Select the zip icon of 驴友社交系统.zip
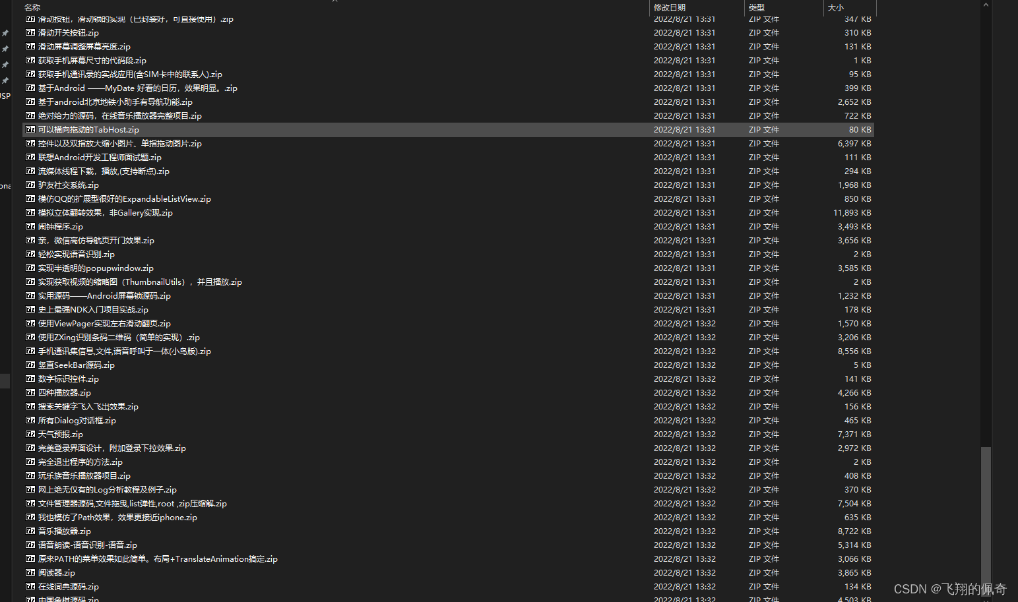 point(30,185)
